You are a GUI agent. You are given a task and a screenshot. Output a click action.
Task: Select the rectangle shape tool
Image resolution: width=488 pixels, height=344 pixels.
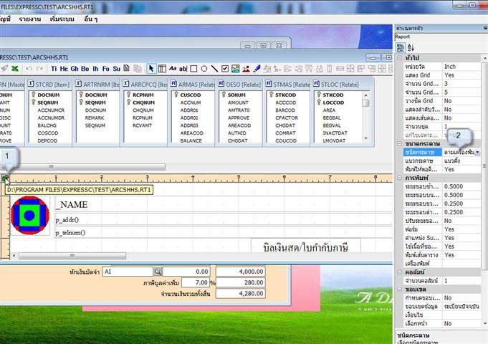coord(193,69)
